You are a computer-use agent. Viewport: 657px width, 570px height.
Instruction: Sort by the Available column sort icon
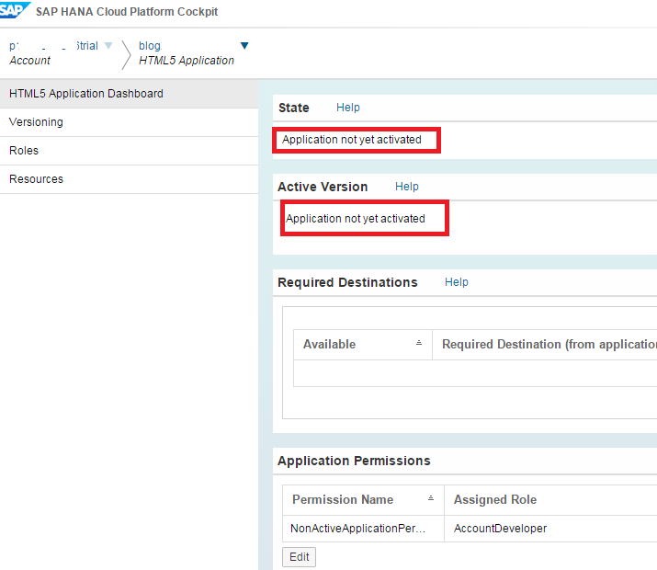(419, 343)
